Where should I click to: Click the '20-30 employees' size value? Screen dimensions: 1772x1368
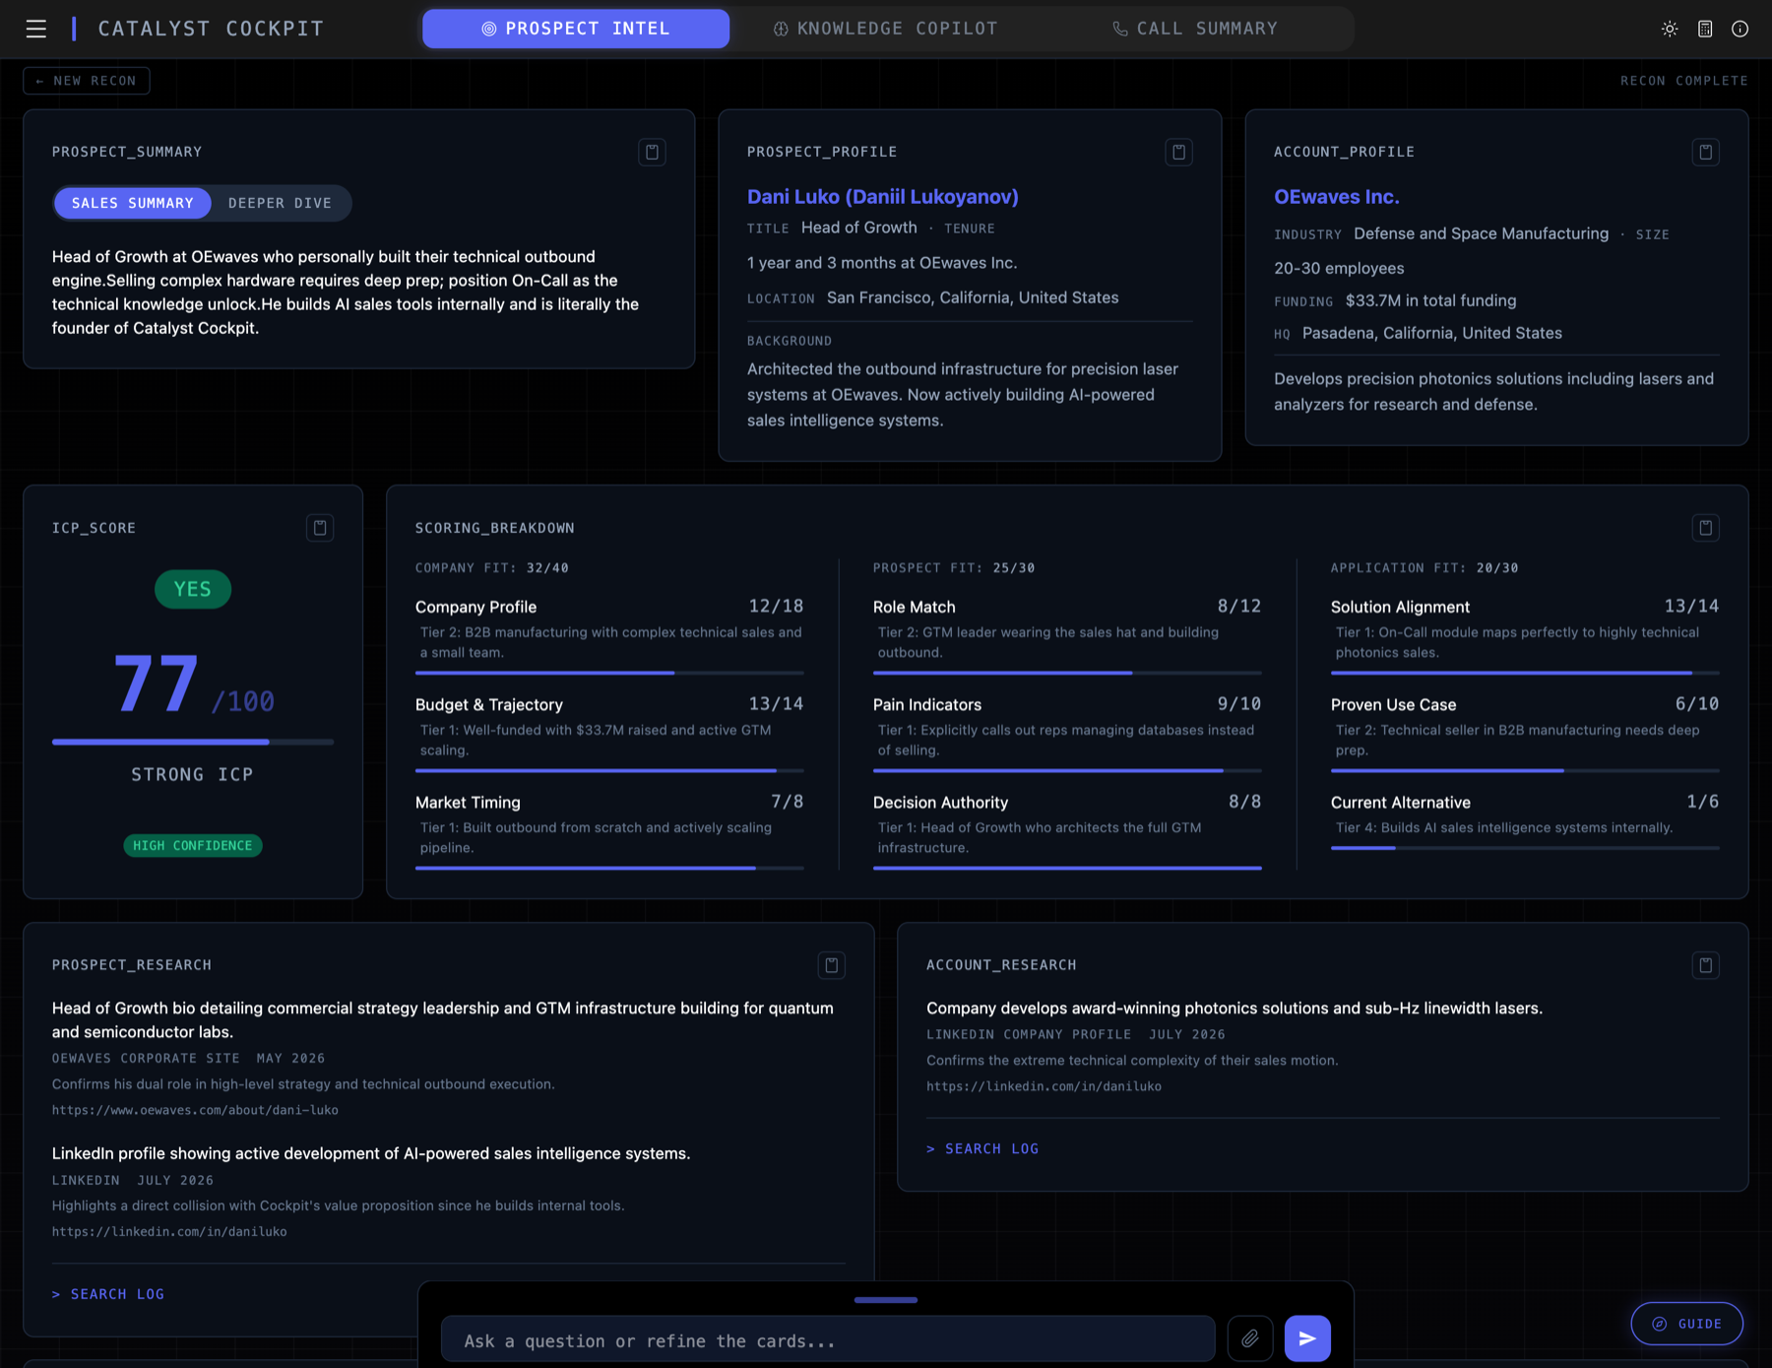tap(1339, 268)
